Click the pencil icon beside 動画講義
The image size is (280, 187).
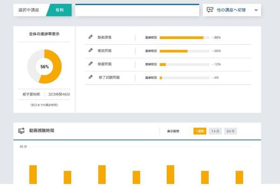91,37
